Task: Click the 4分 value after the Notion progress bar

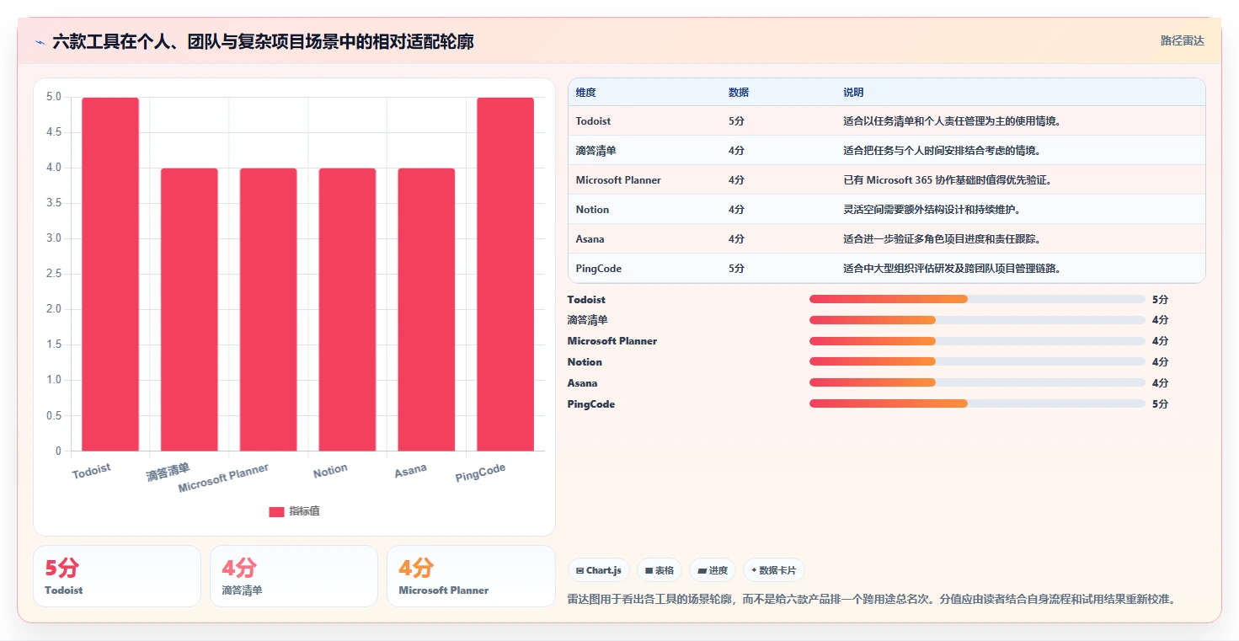Action: click(x=1160, y=361)
